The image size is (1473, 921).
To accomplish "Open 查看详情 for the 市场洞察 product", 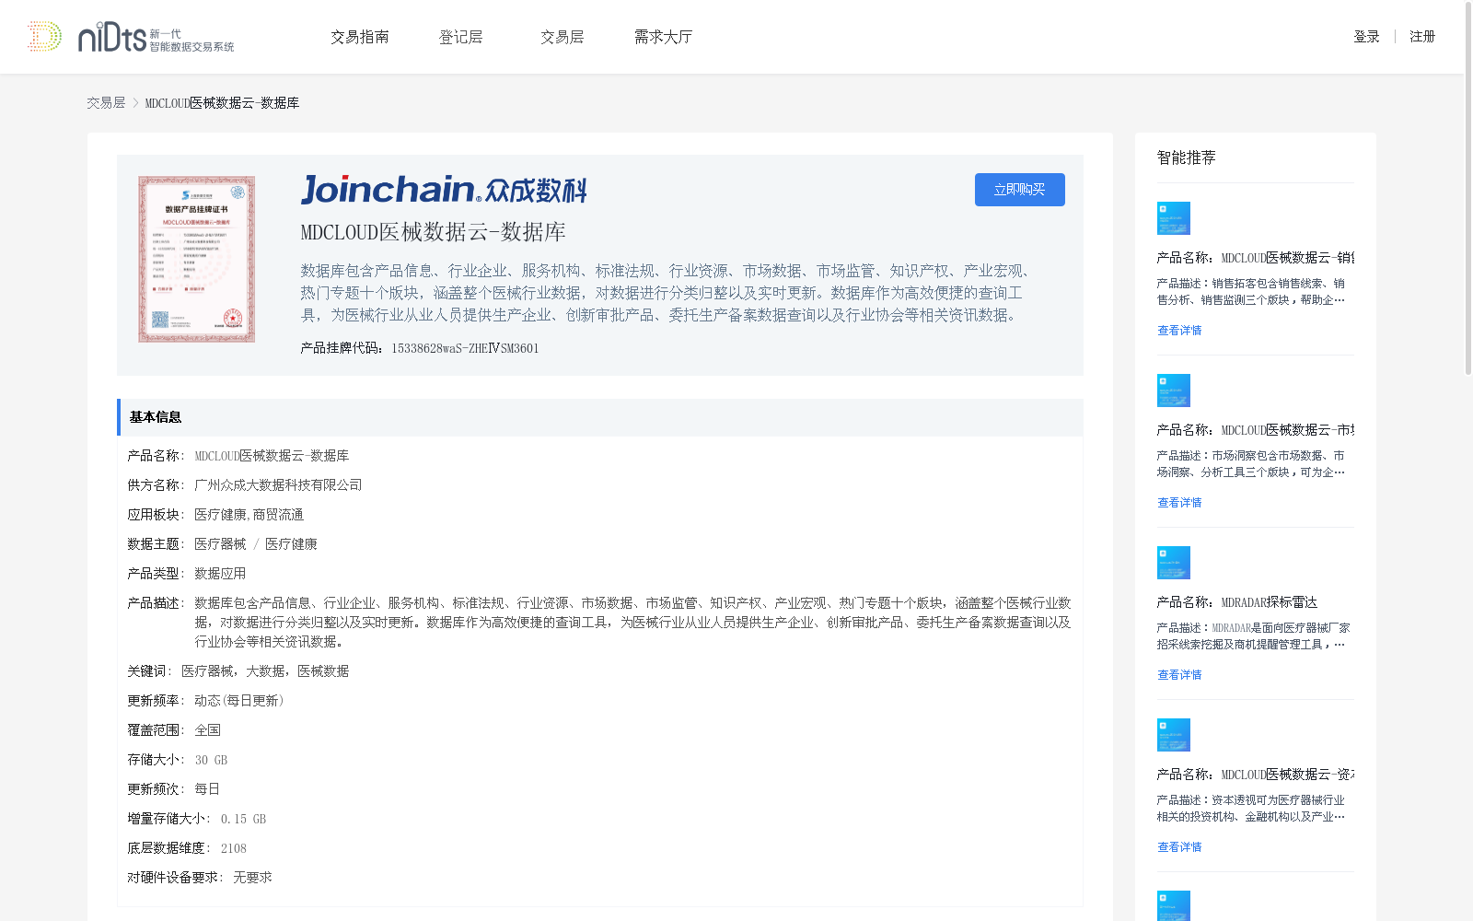I will pos(1179,503).
